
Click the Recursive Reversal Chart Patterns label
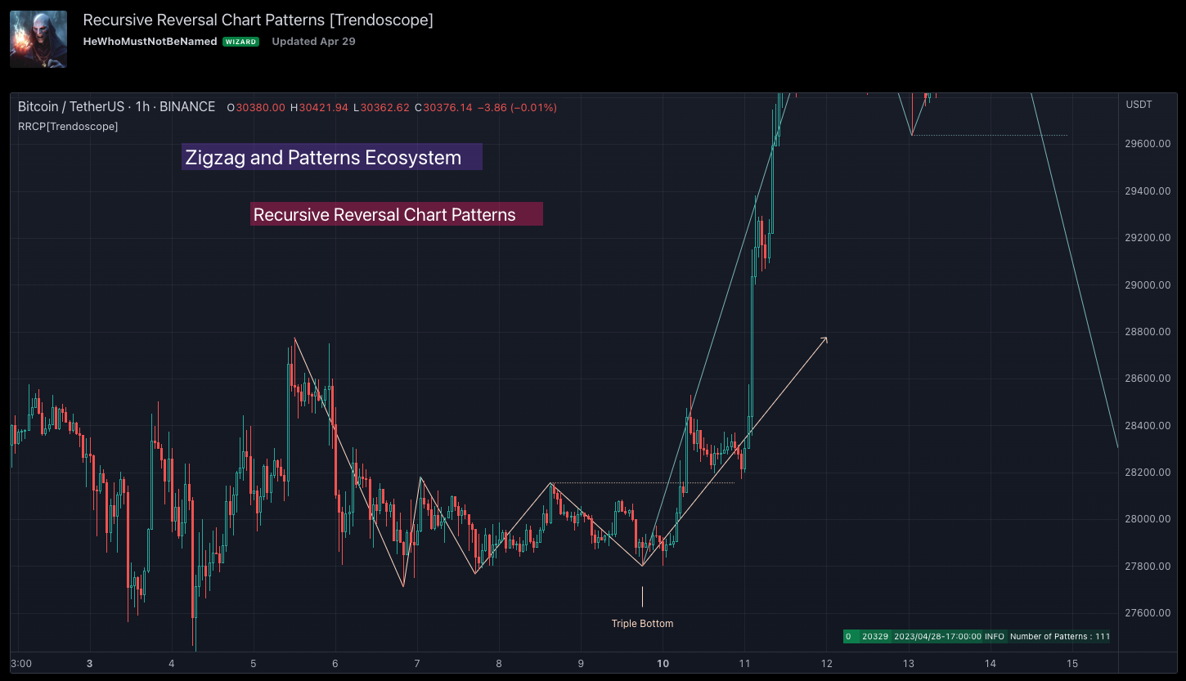coord(397,214)
